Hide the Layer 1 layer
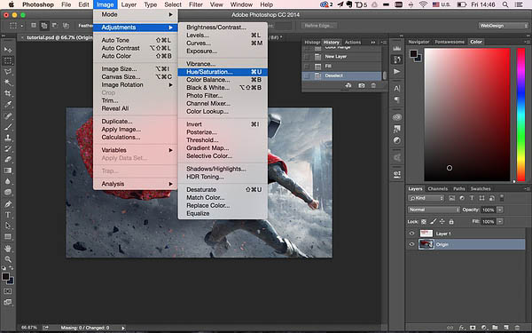 coord(411,234)
